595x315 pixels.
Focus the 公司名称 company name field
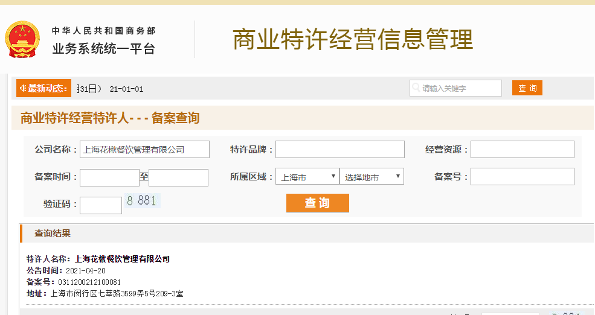coord(144,150)
